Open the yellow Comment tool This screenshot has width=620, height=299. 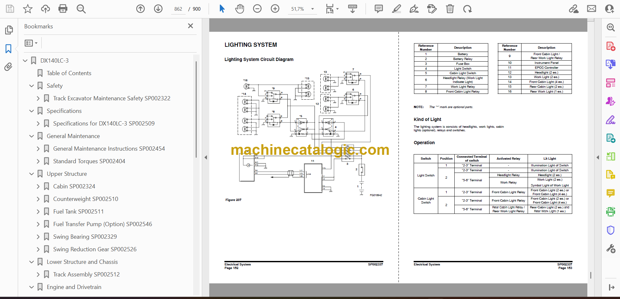point(611,193)
